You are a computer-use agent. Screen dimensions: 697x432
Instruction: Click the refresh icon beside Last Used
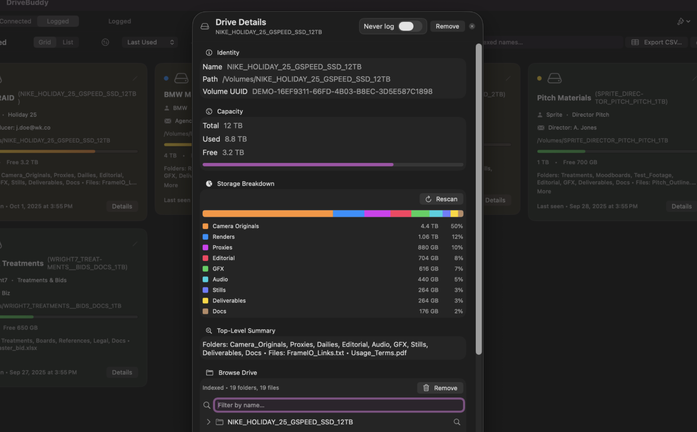click(105, 42)
